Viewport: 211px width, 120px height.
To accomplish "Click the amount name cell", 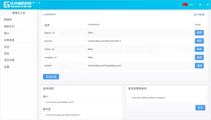I will pyautogui.click(x=48, y=41).
